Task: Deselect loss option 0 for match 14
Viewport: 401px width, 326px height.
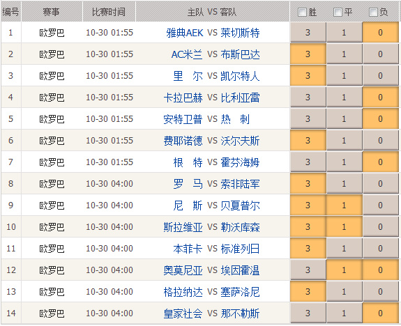Action: click(x=380, y=313)
